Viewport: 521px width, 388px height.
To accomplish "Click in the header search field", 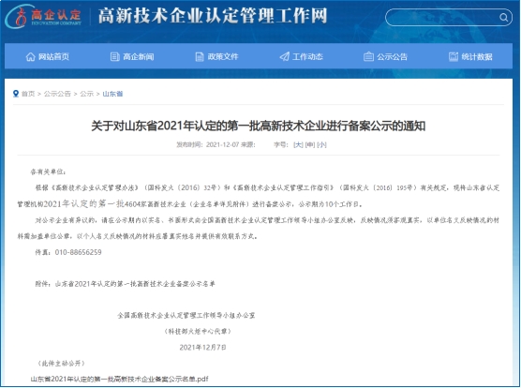I will (x=442, y=17).
